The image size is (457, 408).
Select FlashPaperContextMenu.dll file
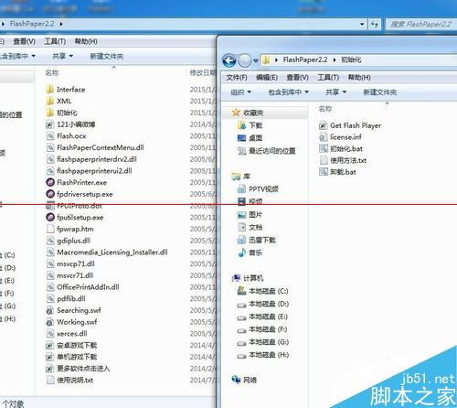click(x=101, y=147)
